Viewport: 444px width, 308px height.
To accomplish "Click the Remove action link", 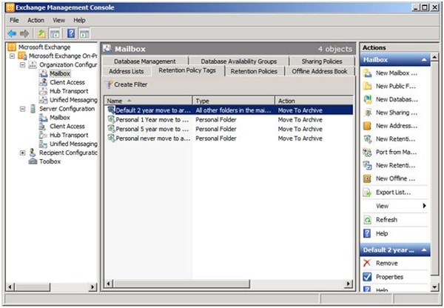I will [386, 263].
